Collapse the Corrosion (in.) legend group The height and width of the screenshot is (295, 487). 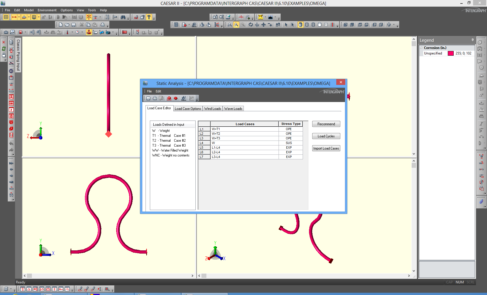[x=421, y=48]
